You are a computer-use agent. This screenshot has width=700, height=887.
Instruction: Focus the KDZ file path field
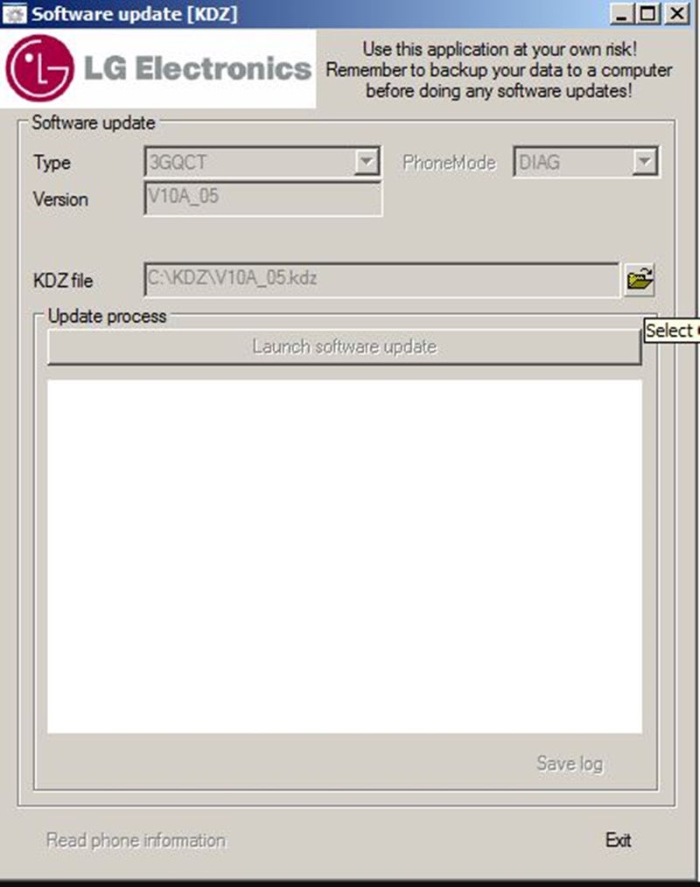382,279
